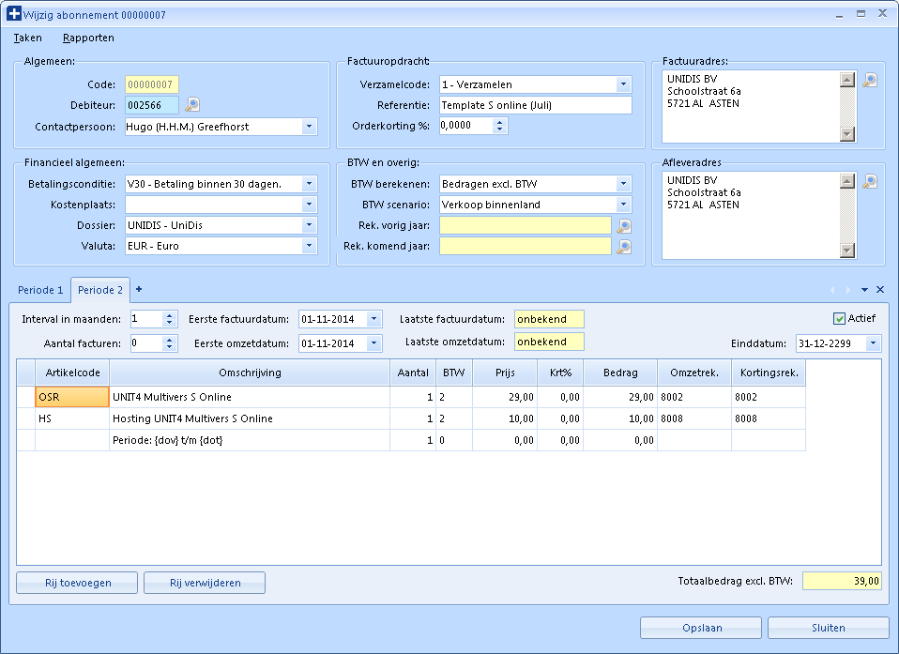899x654 pixels.
Task: Search invoice address with Factuuradres magnifier
Action: pos(870,80)
